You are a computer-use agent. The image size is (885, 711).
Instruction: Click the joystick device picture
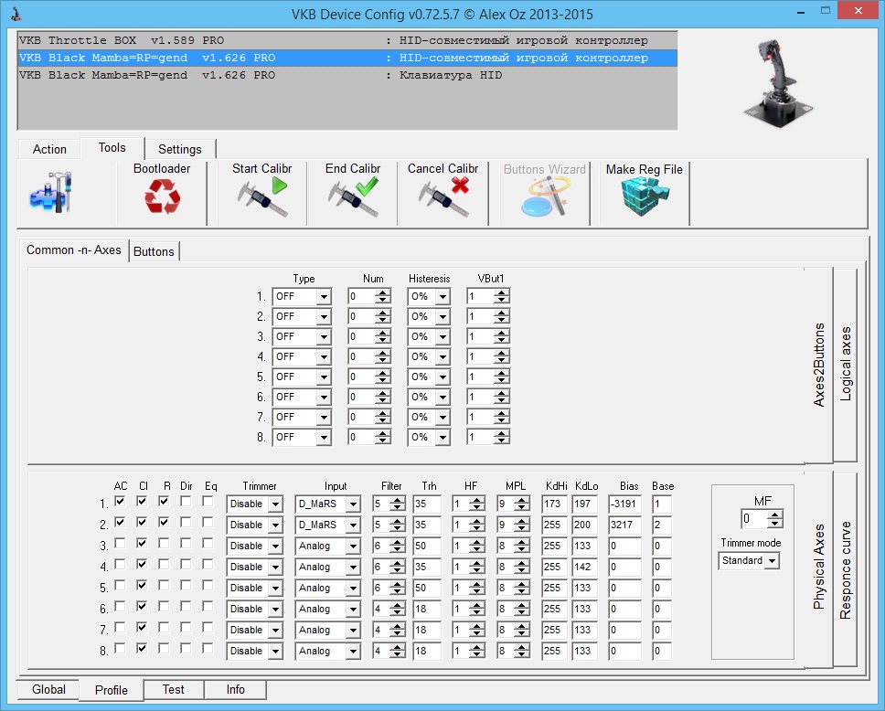778,82
